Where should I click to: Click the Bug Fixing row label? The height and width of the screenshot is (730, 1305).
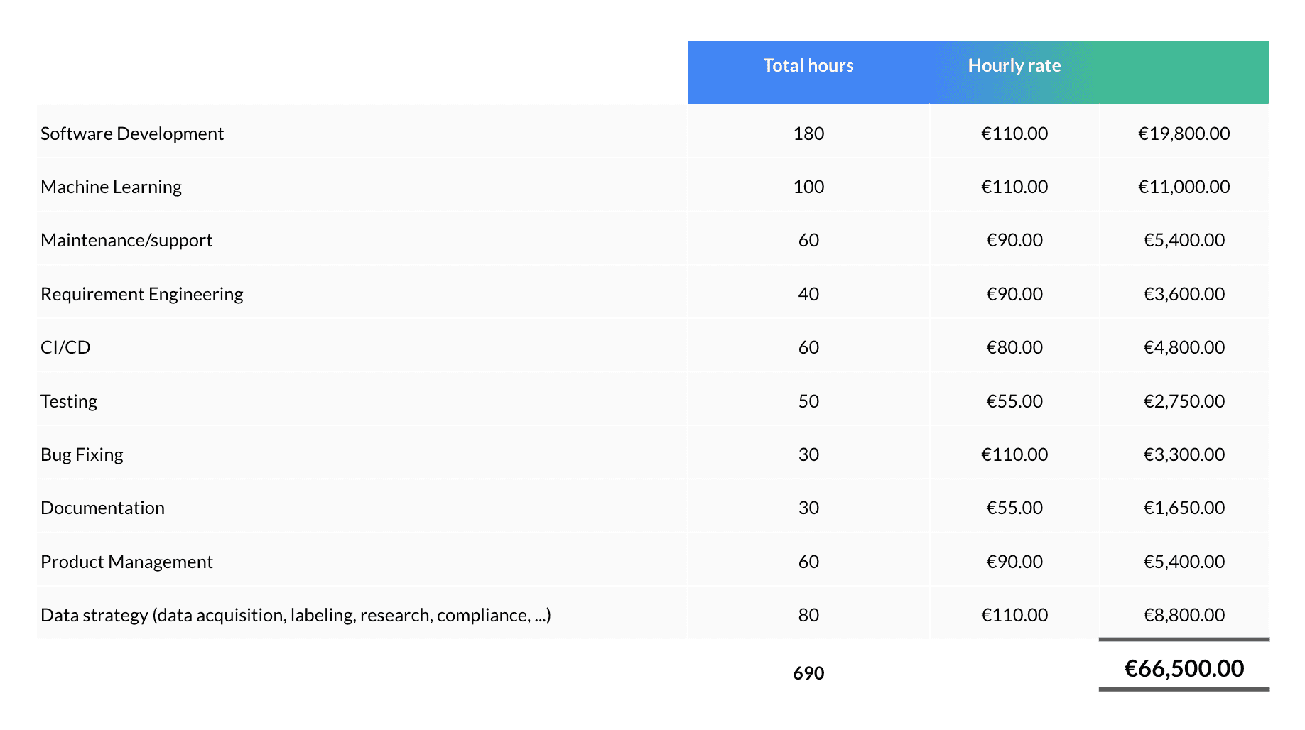click(x=82, y=454)
